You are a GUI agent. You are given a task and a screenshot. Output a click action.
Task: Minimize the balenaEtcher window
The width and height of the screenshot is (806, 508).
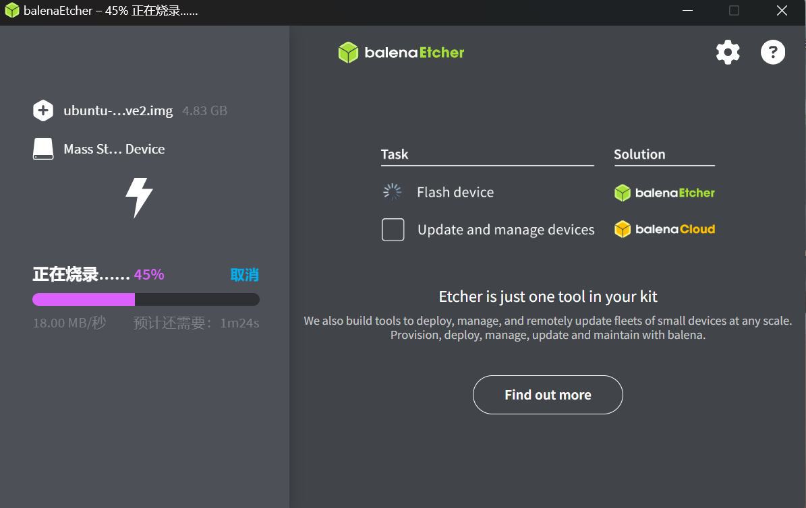[687, 11]
